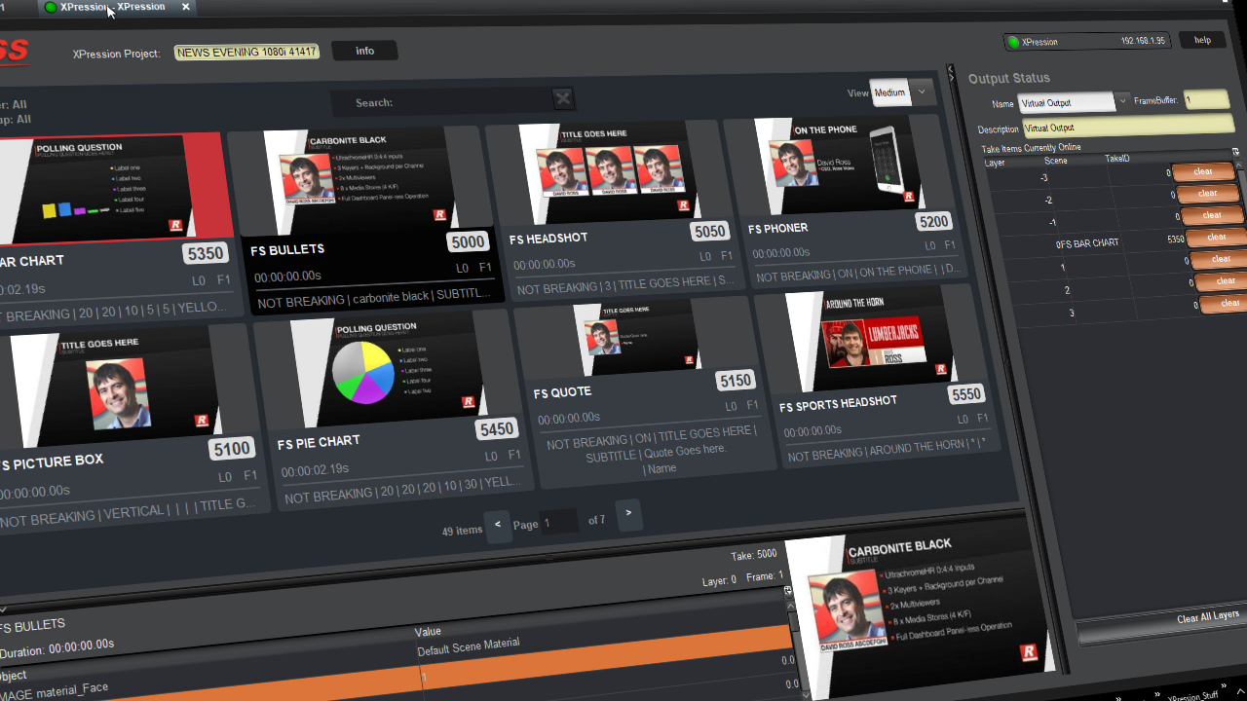Image resolution: width=1247 pixels, height=701 pixels.
Task: Clear layer -3 in Output Status
Action: coord(1203,171)
